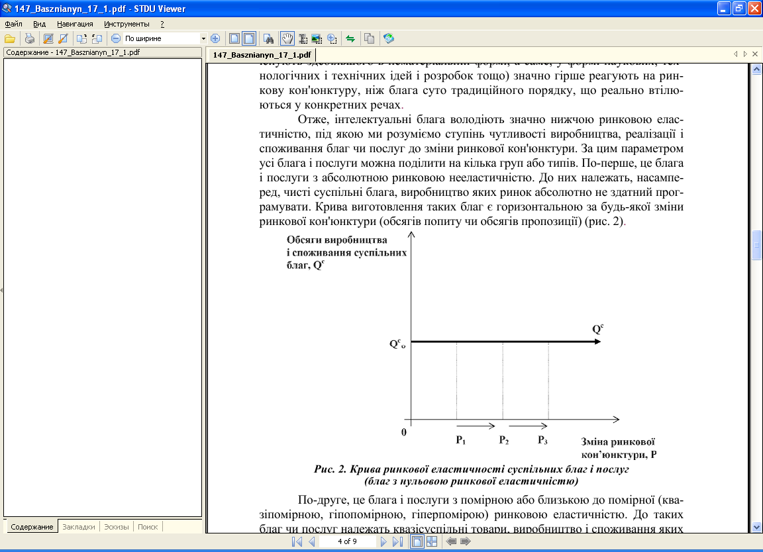Open a file with the folder icon
This screenshot has height=552, width=763.
point(10,38)
